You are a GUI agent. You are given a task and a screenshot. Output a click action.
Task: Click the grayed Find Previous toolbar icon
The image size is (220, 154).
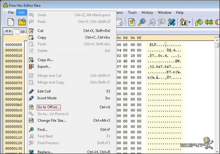(x=162, y=22)
